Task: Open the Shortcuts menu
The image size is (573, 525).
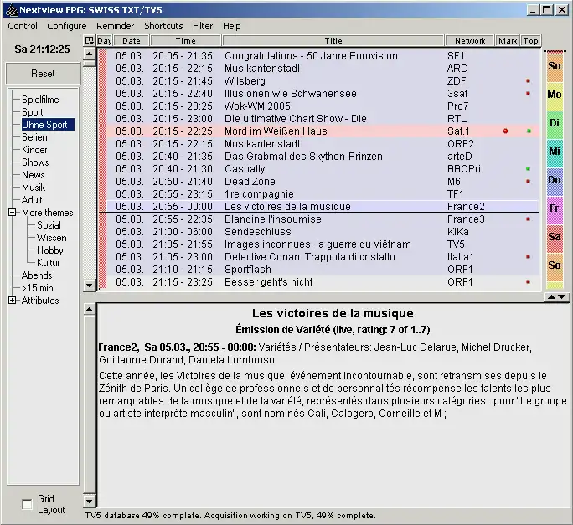Action: coord(163,26)
